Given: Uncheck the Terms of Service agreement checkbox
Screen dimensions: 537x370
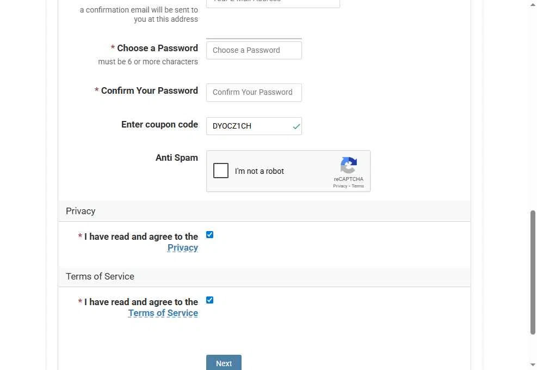Looking at the screenshot, I should 209,300.
